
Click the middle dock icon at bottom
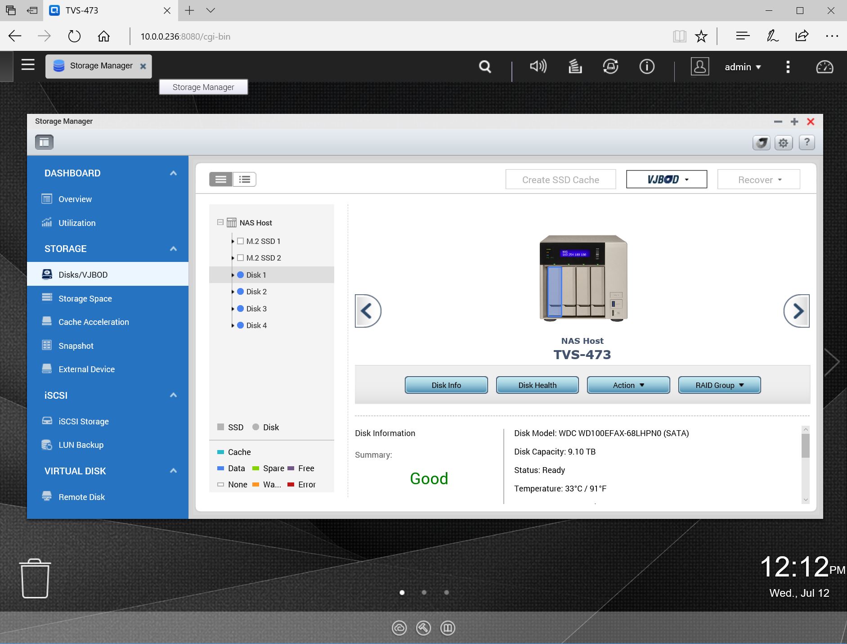tap(423, 628)
